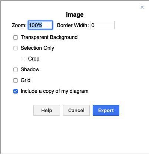Click the Grid label text
Screen dimensions: 149x154
(26, 80)
